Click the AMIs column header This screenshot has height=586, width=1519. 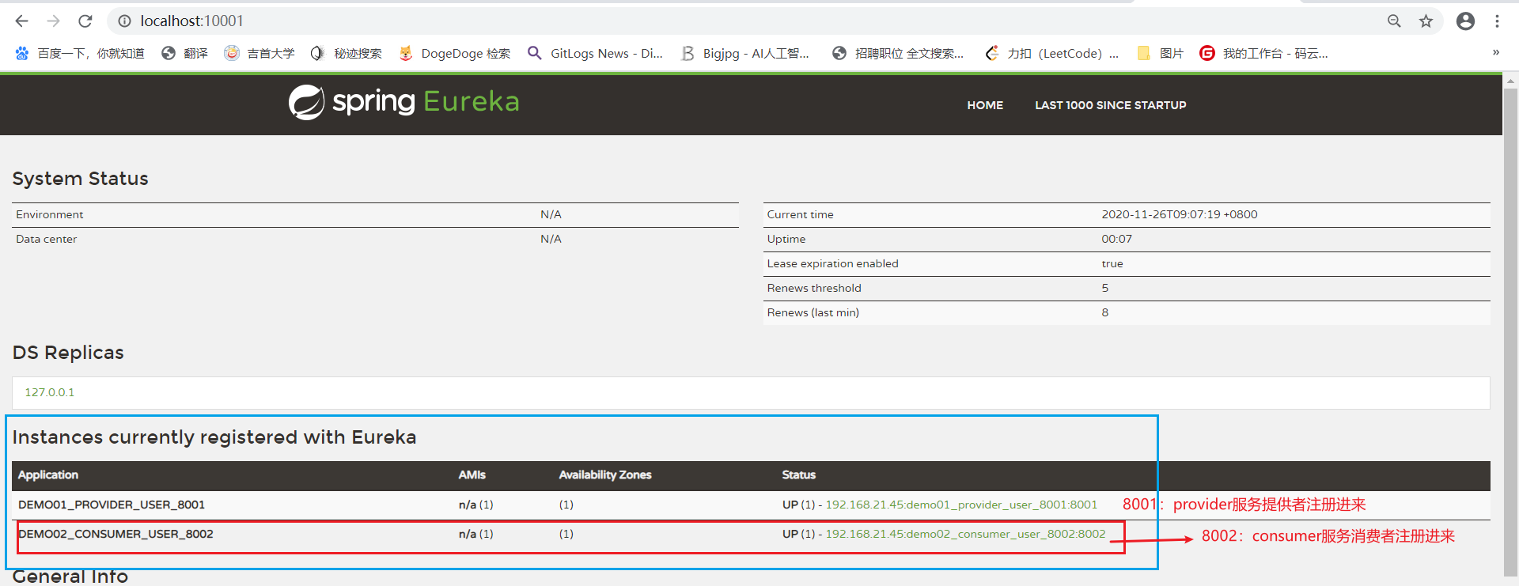click(x=472, y=474)
